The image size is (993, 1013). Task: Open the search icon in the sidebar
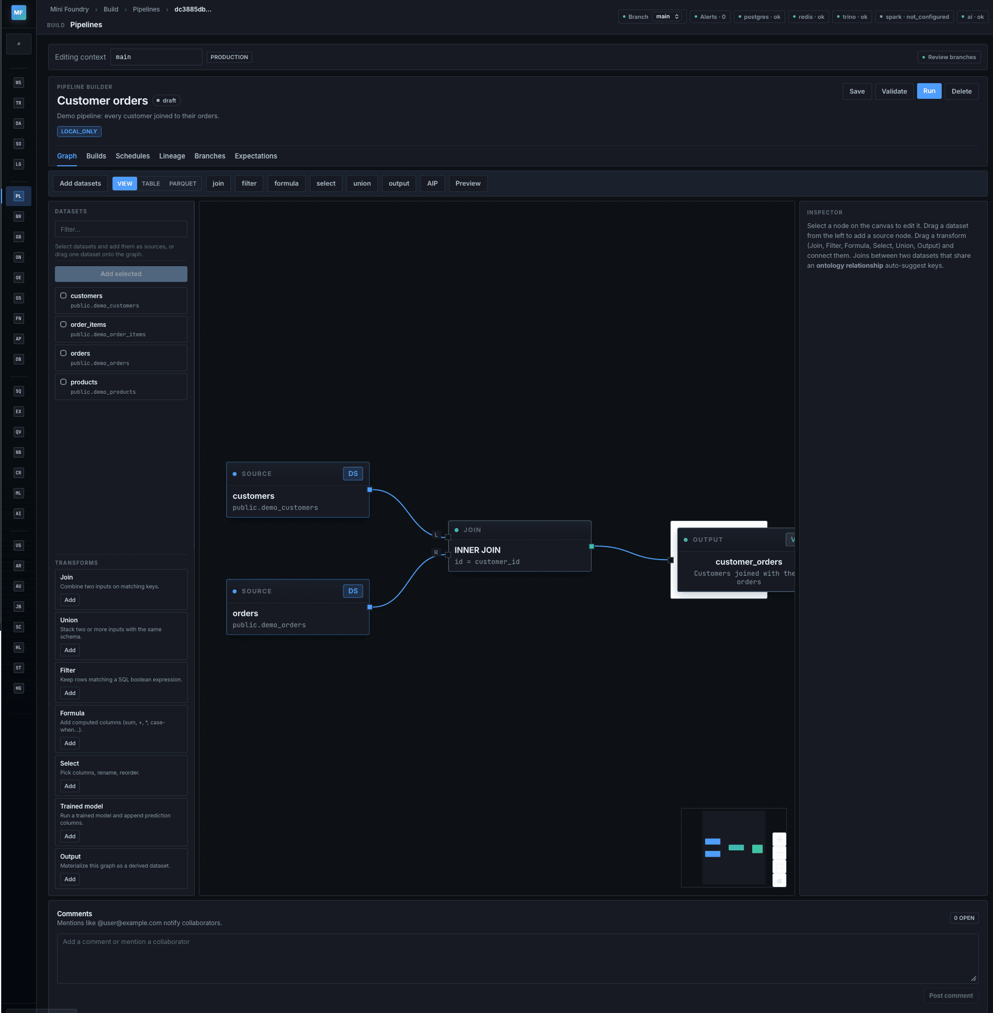pyautogui.click(x=18, y=44)
